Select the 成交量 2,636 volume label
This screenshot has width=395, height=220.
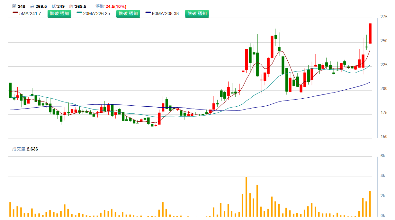(x=25, y=149)
